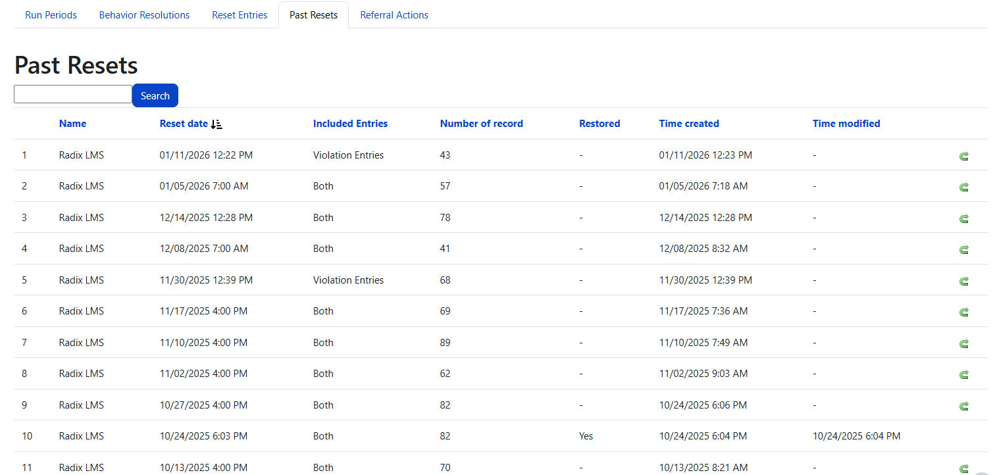Image resolution: width=993 pixels, height=475 pixels.
Task: Select Time created 01/11/2026 12:23 PM
Action: [705, 155]
